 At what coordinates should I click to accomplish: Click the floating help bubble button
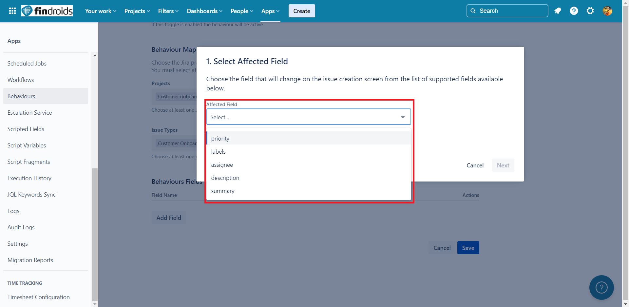(x=601, y=287)
